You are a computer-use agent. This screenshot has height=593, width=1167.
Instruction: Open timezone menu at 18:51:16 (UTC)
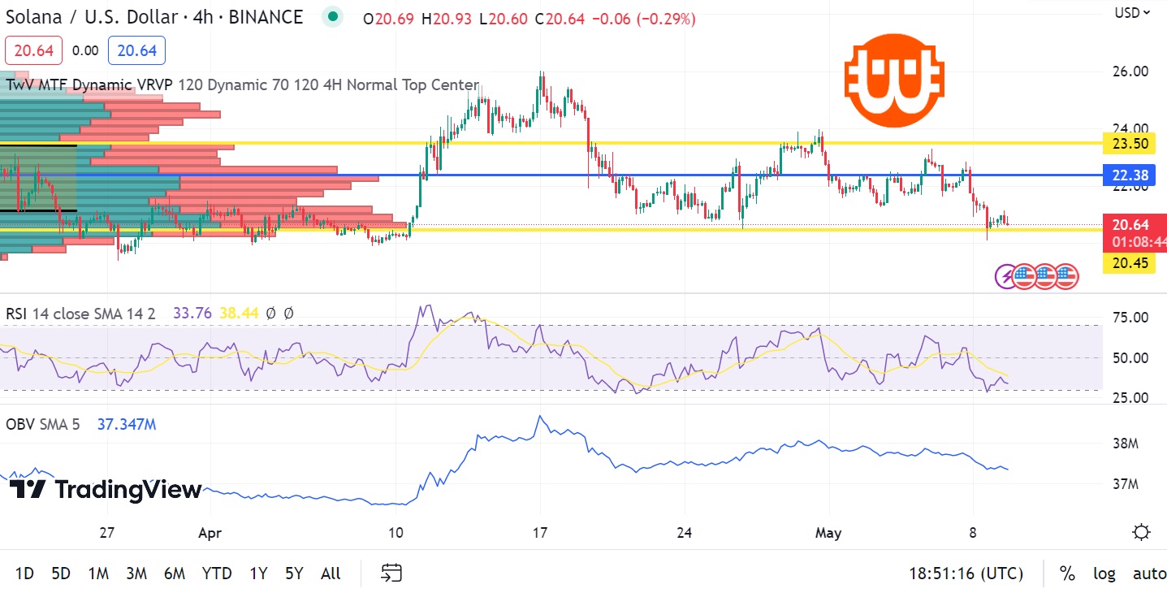click(966, 574)
